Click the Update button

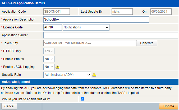pyautogui.click(x=168, y=106)
